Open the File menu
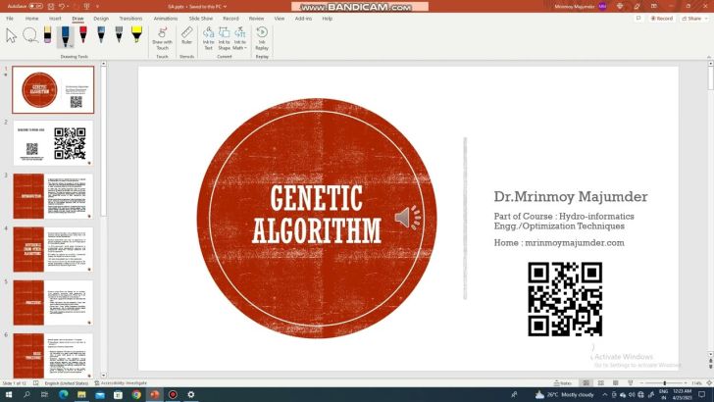Viewport: 714px width, 402px height. pyautogui.click(x=10, y=19)
